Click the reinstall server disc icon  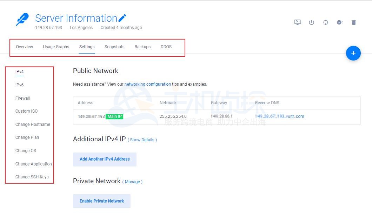339,22
